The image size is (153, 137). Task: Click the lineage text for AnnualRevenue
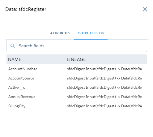(104, 97)
